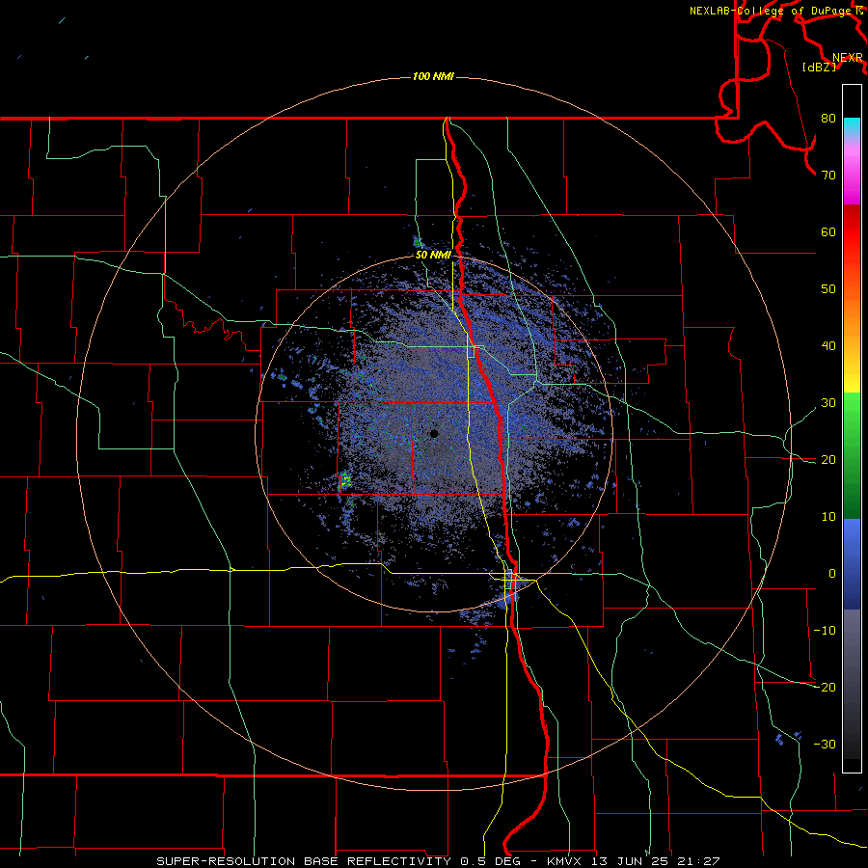The width and height of the screenshot is (868, 868).
Task: Click the 30 value on the dBZ scale
Action: (x=828, y=403)
